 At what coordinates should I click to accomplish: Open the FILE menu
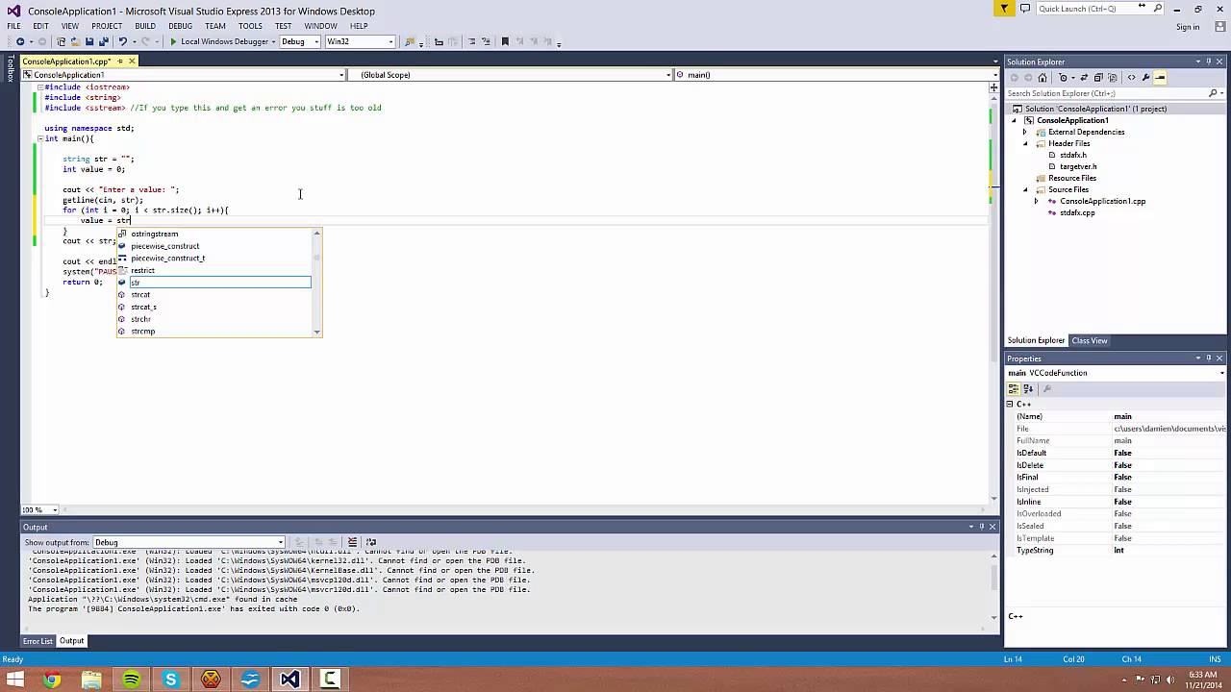14,26
